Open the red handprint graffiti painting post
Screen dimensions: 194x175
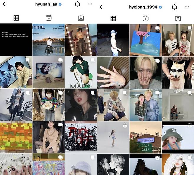[80, 136]
